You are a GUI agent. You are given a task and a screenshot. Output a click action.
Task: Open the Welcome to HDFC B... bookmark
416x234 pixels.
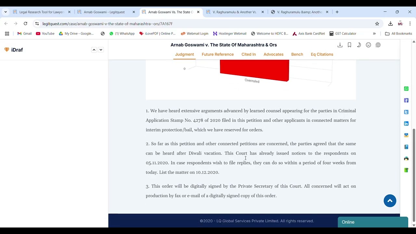coord(269,33)
